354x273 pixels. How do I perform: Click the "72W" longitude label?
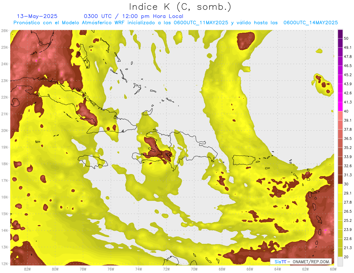166,269
